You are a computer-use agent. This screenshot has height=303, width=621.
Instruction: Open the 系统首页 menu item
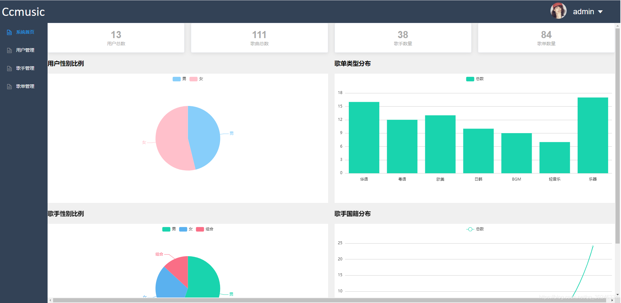pos(24,32)
